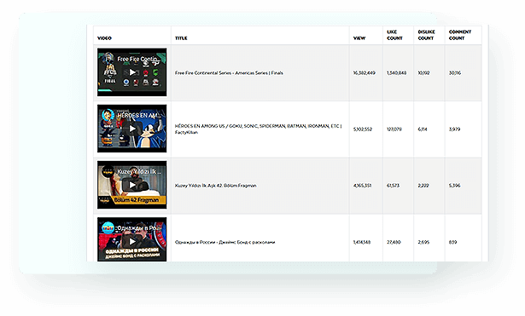Click the channel logo on Kuzey Yıldızı thumbnail
The image size is (525, 316).
[x=108, y=171]
